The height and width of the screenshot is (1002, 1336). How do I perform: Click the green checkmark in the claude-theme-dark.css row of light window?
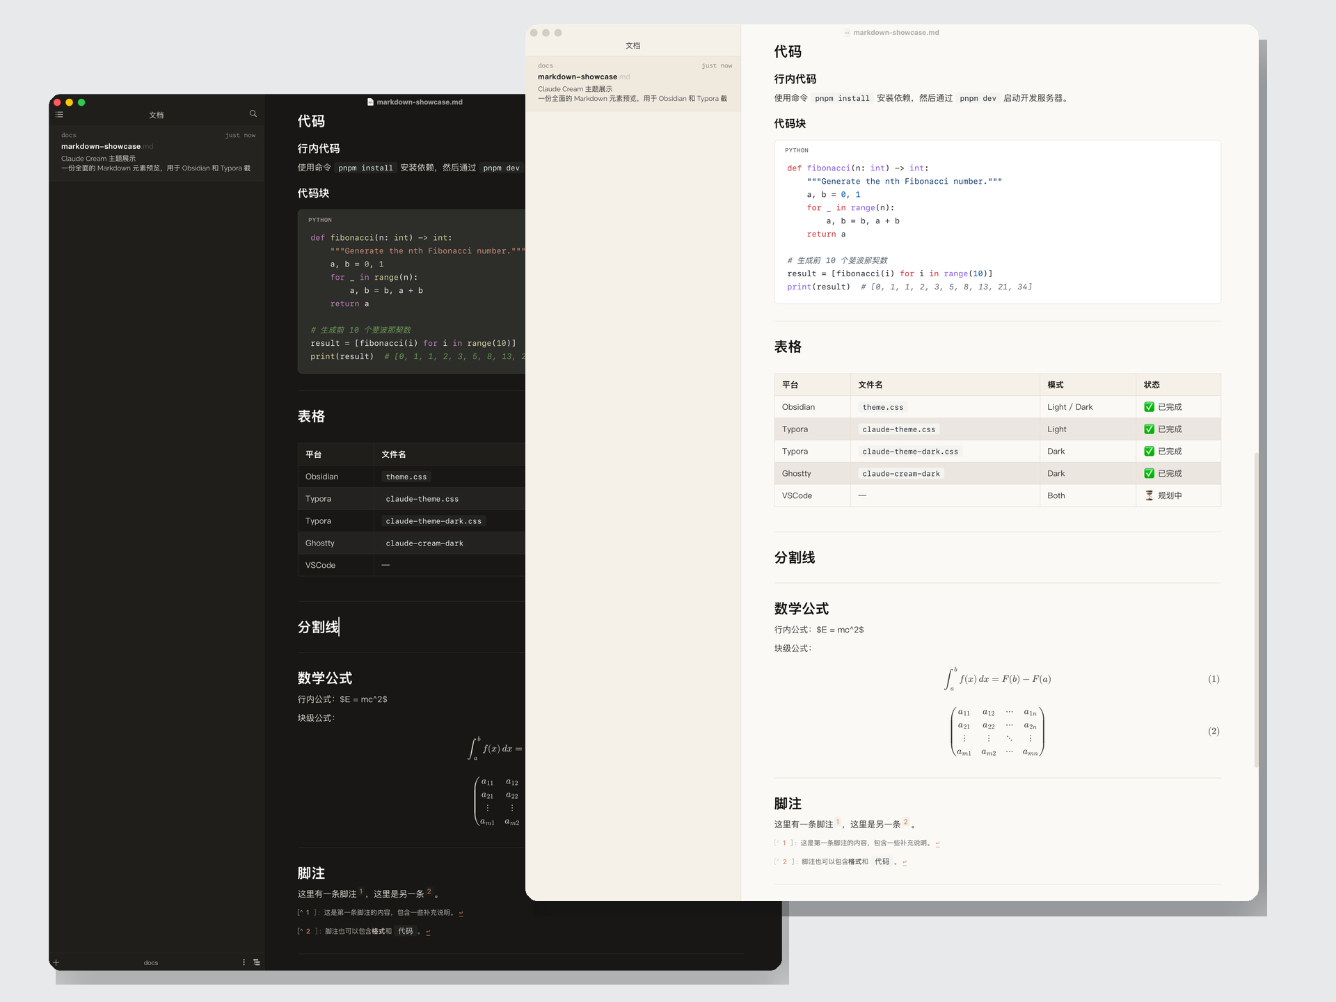click(1150, 452)
